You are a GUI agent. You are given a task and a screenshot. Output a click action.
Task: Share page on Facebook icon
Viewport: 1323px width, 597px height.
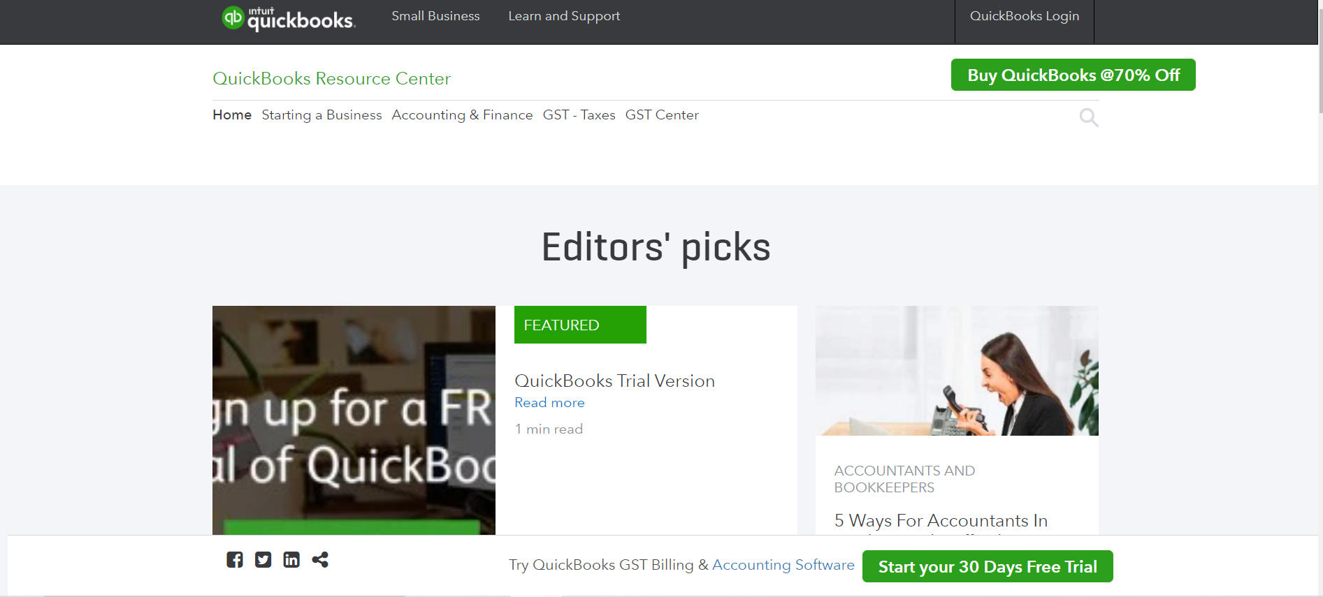(235, 559)
